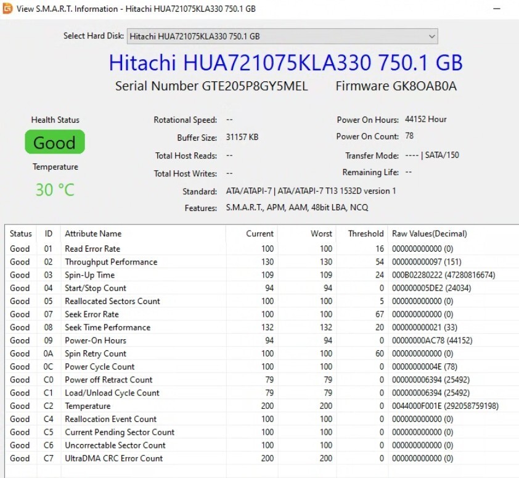Screen dimensions: 519x478
Task: Click the Buffer Size value 31157 KB
Action: 242,137
